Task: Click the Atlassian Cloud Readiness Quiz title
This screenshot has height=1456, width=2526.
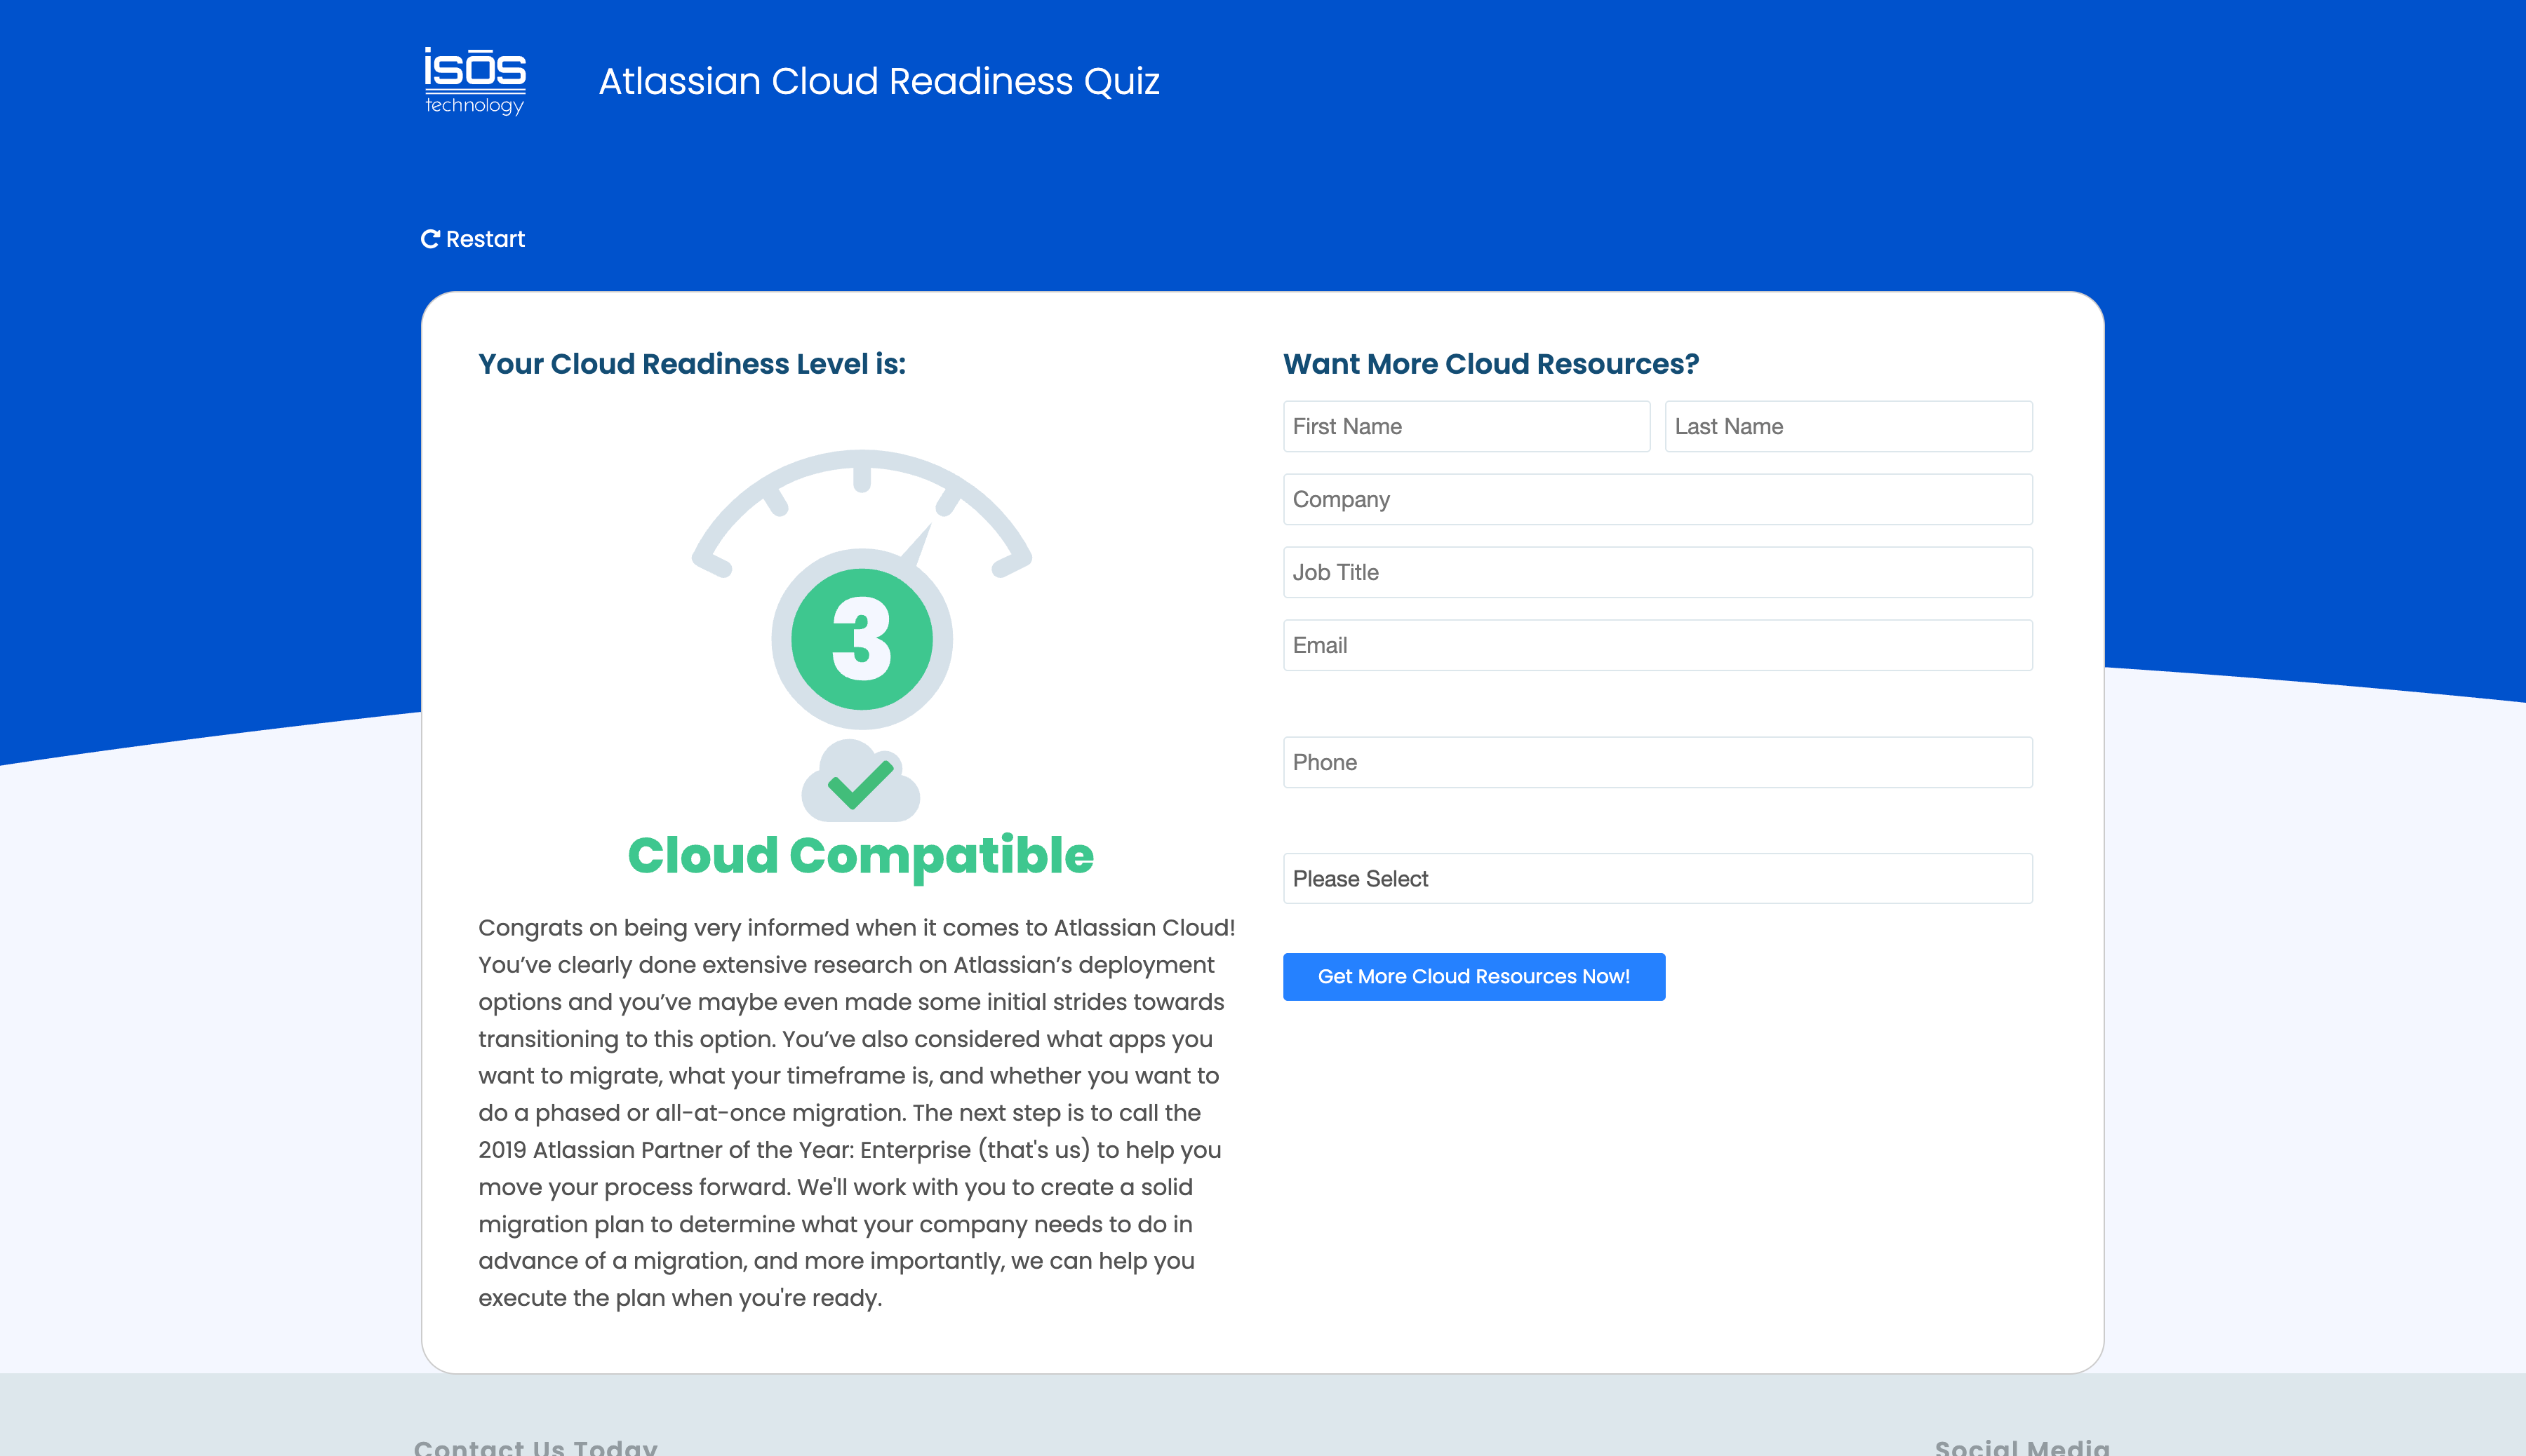Action: tap(878, 81)
